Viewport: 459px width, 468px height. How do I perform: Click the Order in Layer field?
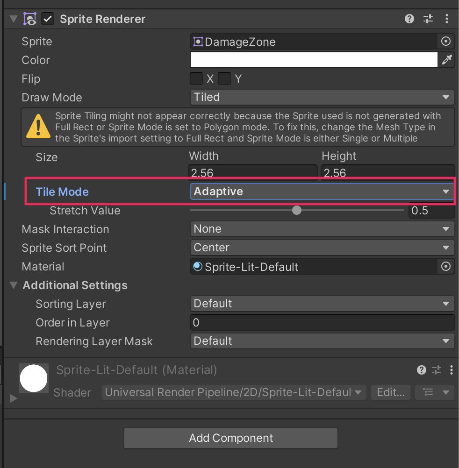pos(322,322)
